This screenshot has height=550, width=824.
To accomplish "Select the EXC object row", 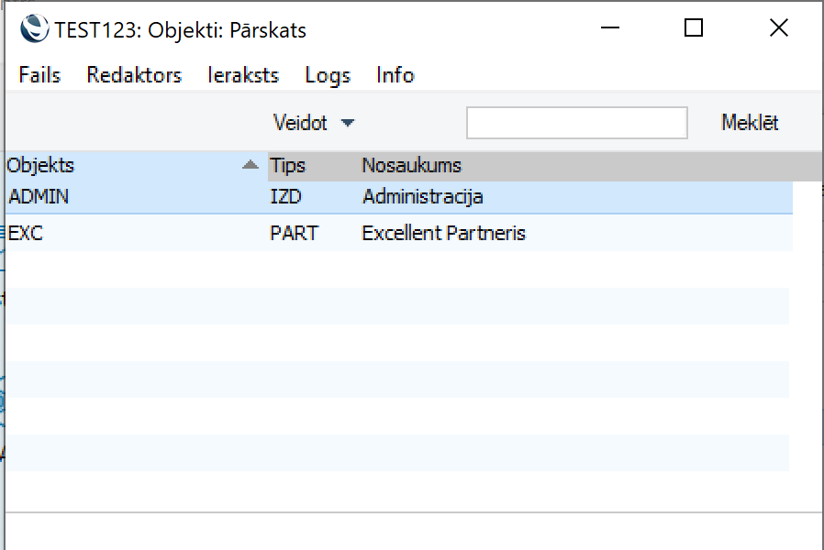I will point(26,234).
